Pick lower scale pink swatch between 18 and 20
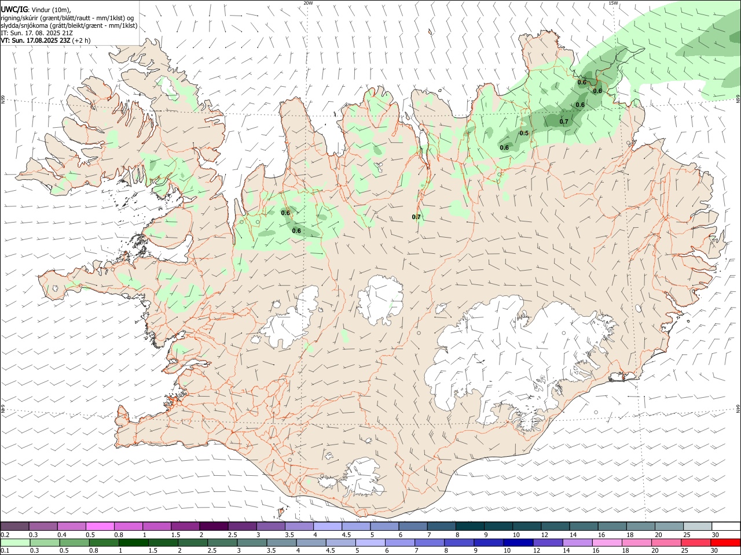This screenshot has height=555, width=741. [x=636, y=542]
